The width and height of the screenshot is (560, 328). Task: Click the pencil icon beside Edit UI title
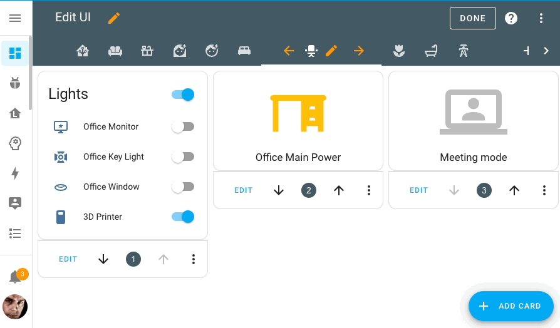(113, 18)
